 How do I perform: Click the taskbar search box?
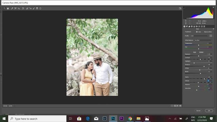pyautogui.click(x=37, y=119)
